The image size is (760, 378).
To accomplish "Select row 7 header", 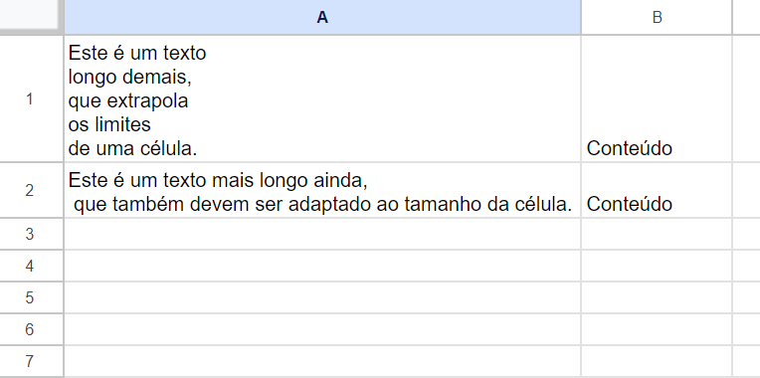I will pos(32,361).
